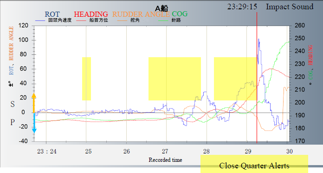Click the 23:29:15 timestamp
This screenshot has height=173, width=323.
(x=242, y=7)
